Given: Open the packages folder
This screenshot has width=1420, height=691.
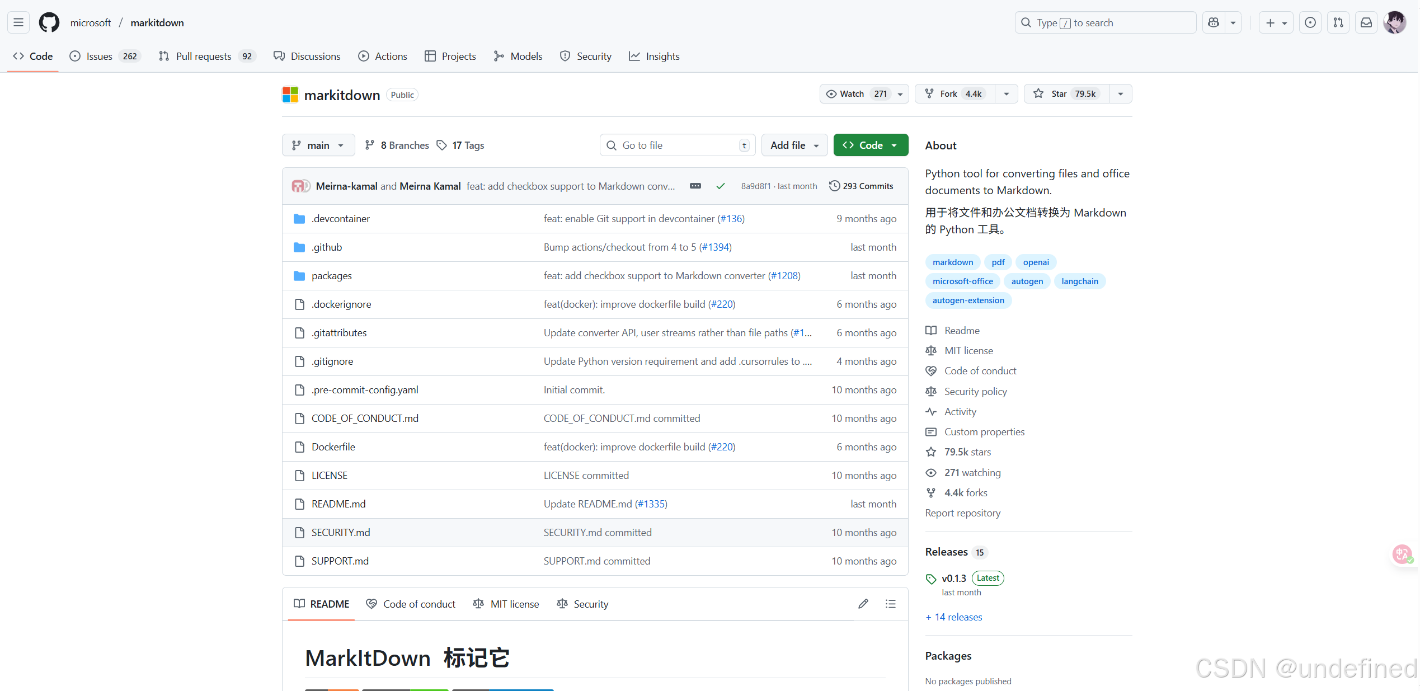Looking at the screenshot, I should point(331,276).
